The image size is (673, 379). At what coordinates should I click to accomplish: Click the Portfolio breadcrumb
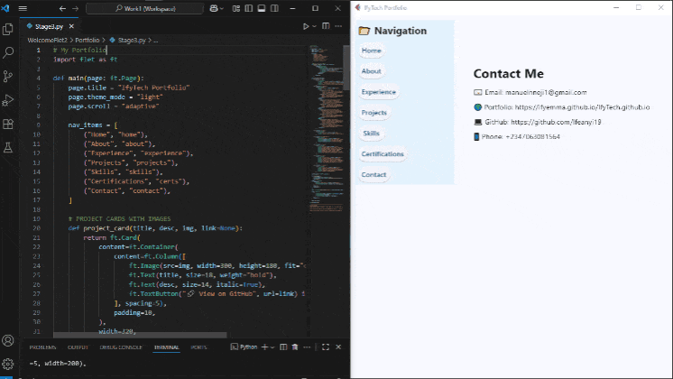pos(88,40)
